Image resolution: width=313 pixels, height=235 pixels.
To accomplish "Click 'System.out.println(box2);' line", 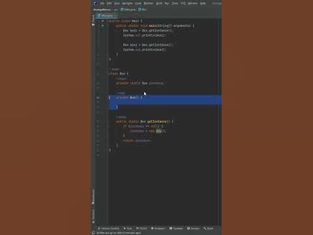I will tap(145, 50).
